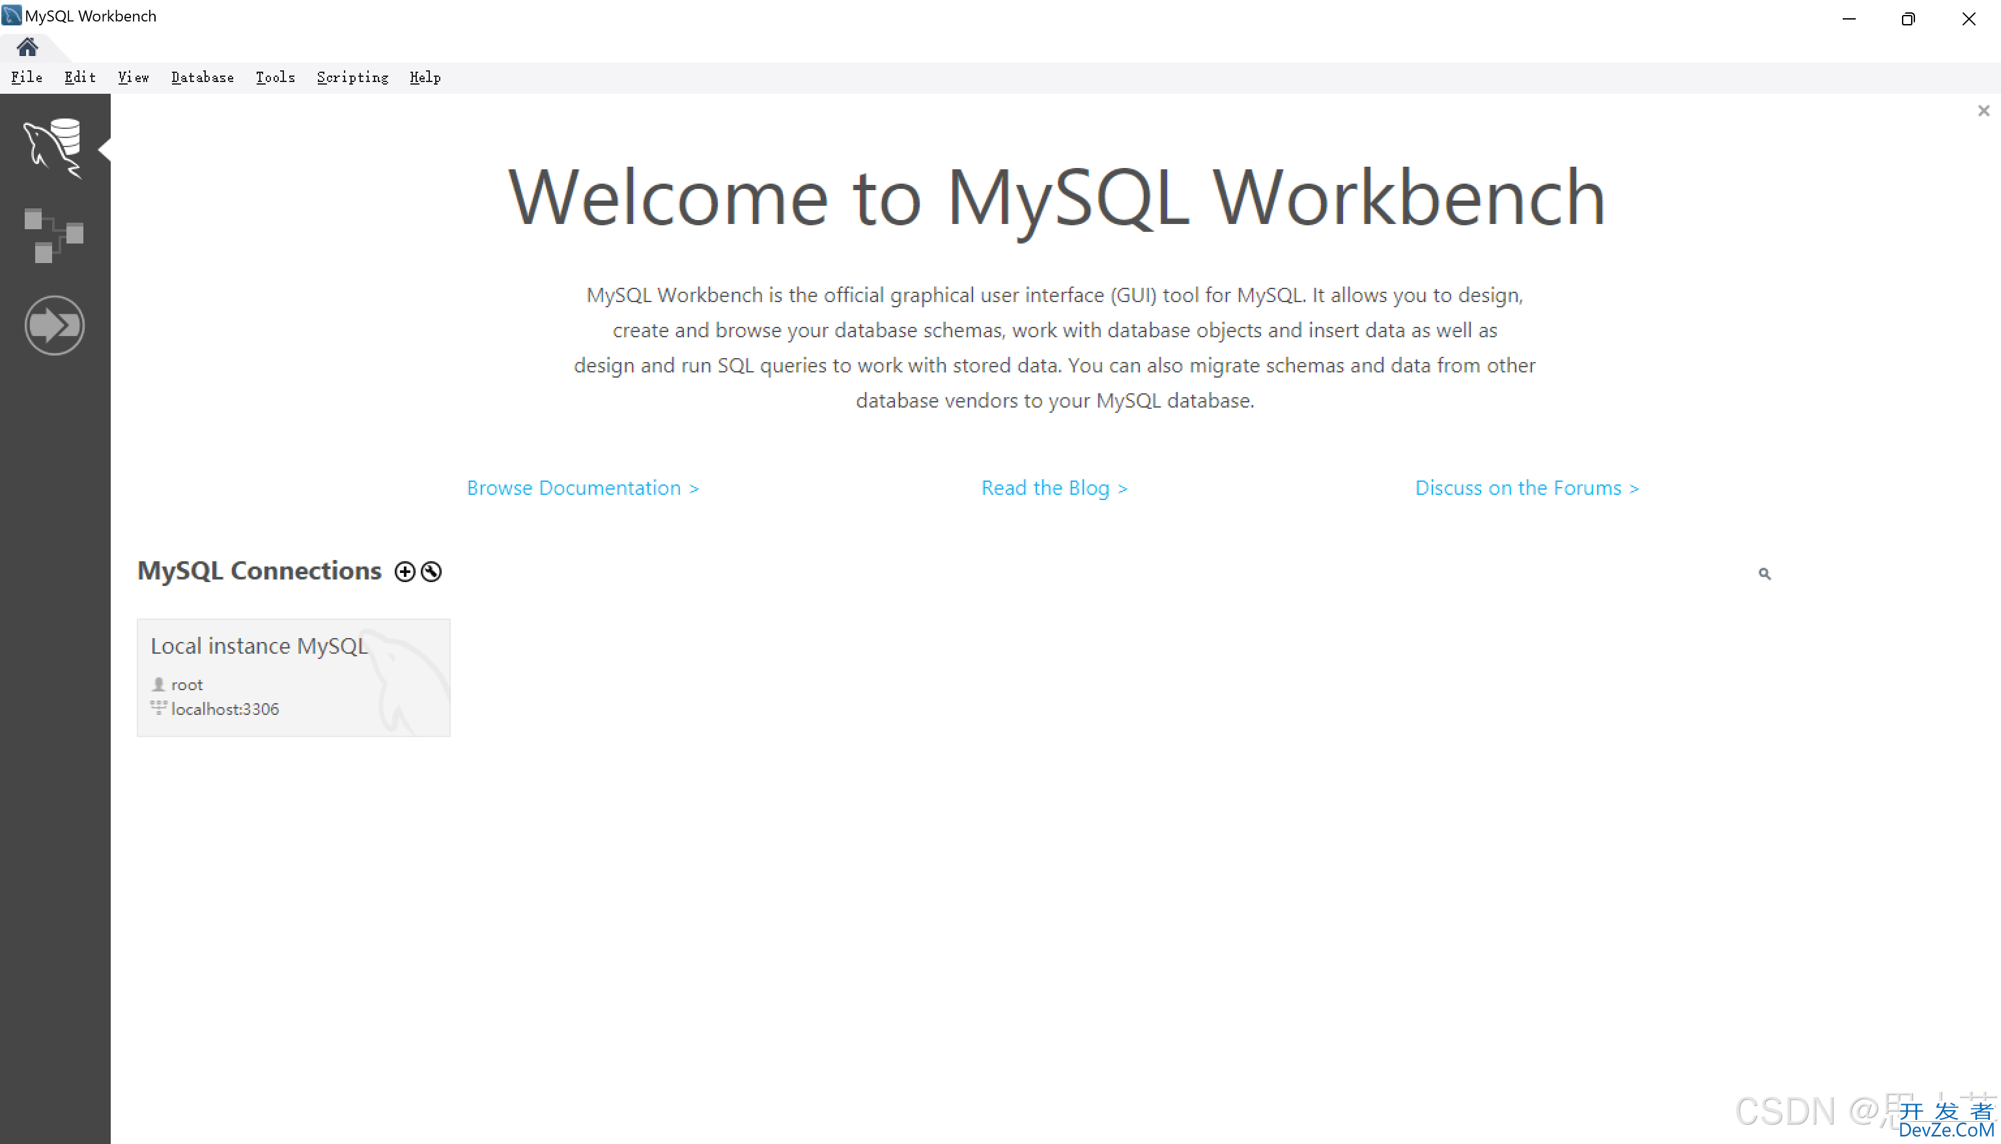This screenshot has height=1144, width=2001.
Task: Follow the Browse Documentation link
Action: pyautogui.click(x=582, y=488)
